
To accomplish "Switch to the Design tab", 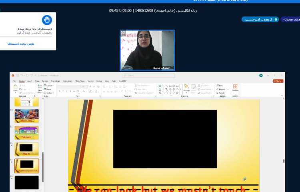I will (x=45, y=81).
